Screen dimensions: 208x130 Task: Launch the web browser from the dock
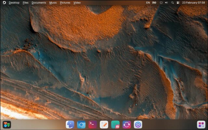81,124
